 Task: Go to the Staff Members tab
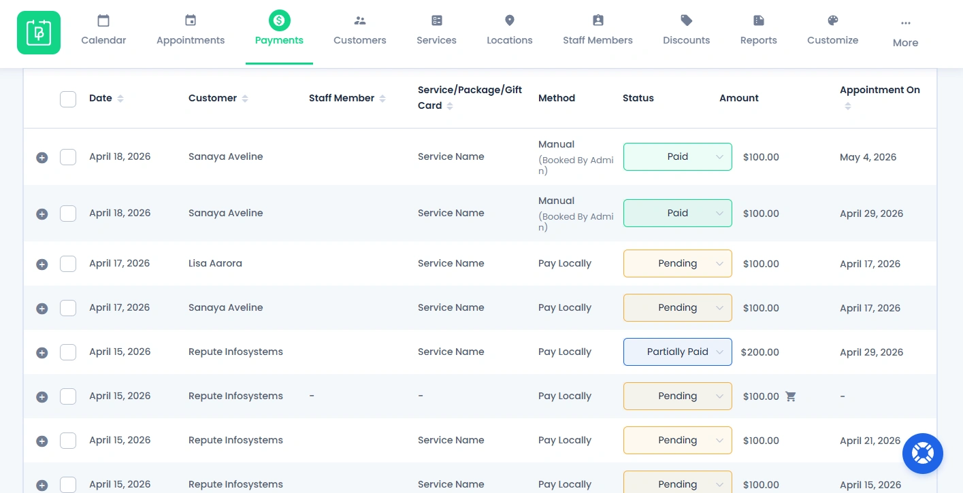598,40
